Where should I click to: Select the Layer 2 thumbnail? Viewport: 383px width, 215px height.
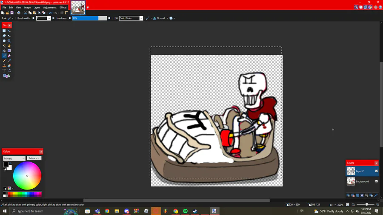click(351, 171)
